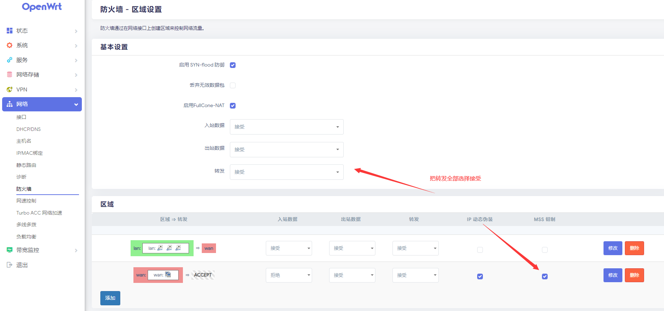Open the basic 入站数据 dropdown
This screenshot has width=664, height=311.
[287, 127]
